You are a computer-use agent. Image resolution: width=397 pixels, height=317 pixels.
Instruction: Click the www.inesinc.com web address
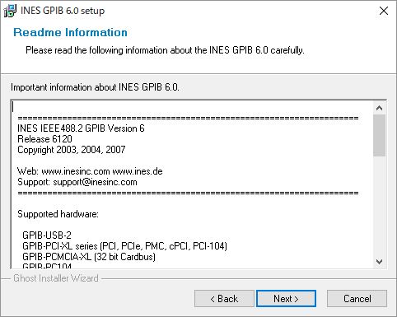coord(76,171)
